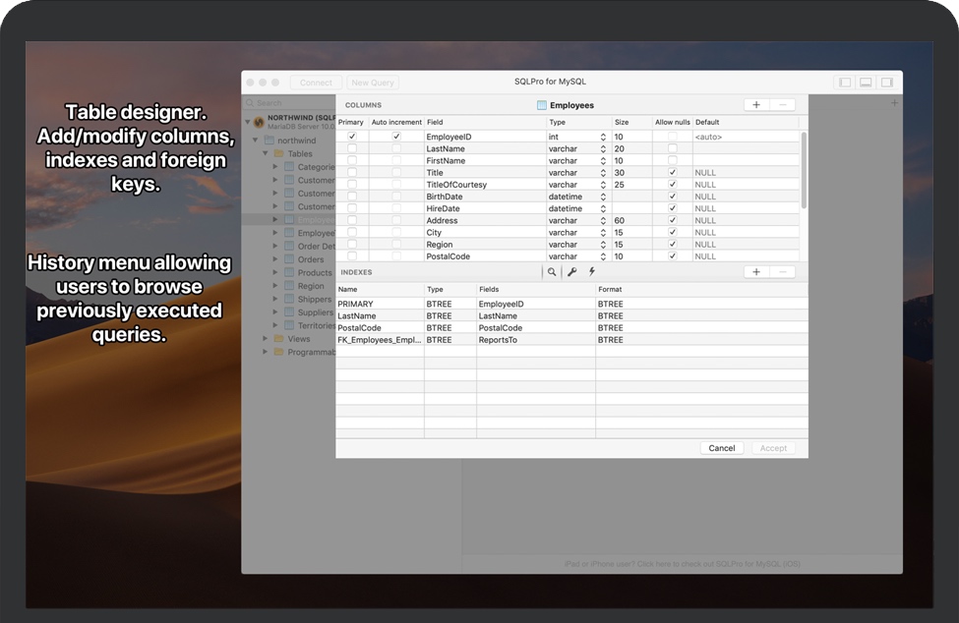Enable Allow nulls for LastName column

point(672,148)
